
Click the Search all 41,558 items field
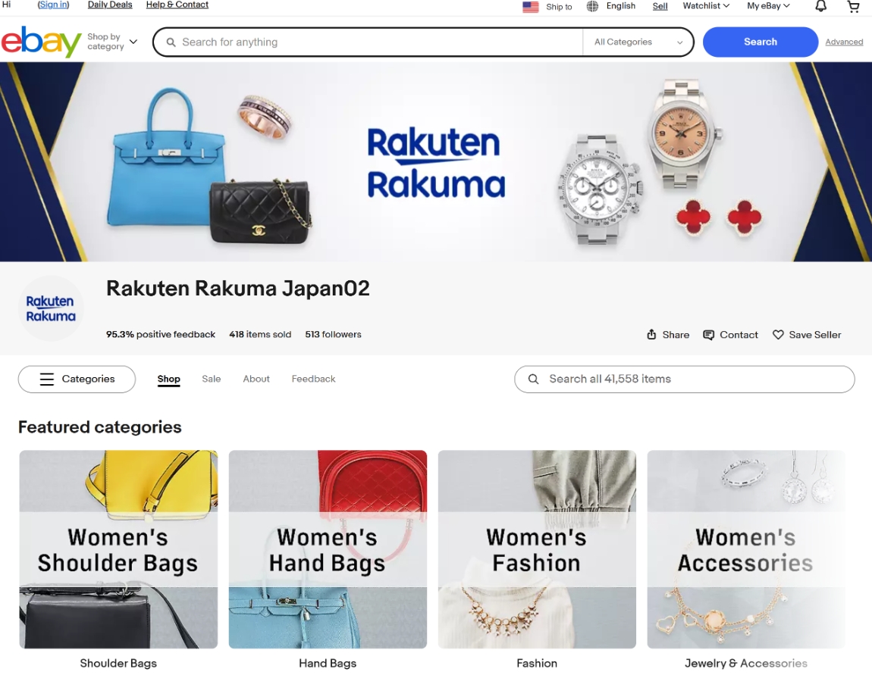point(684,379)
